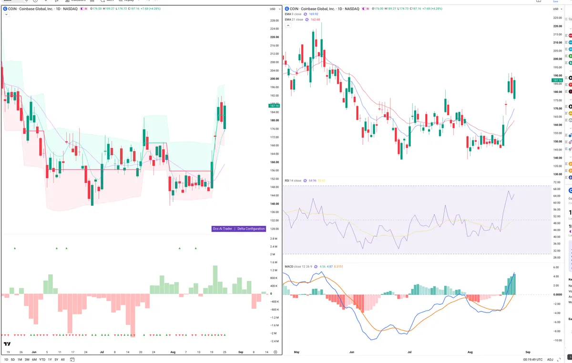Image resolution: width=572 pixels, height=363 pixels.
Task: Click 162.68 EMA 21 value
Action: click(x=316, y=20)
